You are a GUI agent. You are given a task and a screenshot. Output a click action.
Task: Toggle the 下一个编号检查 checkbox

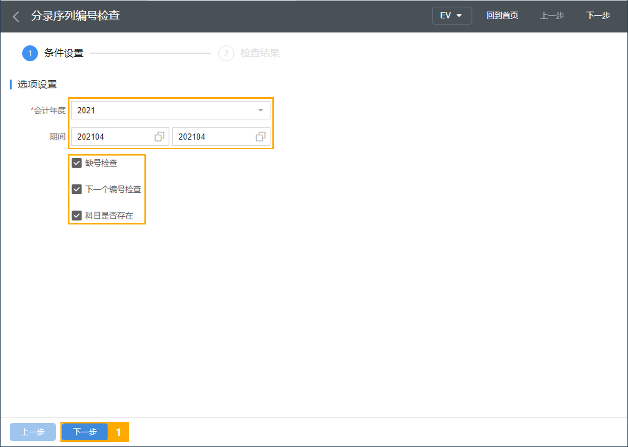(77, 189)
